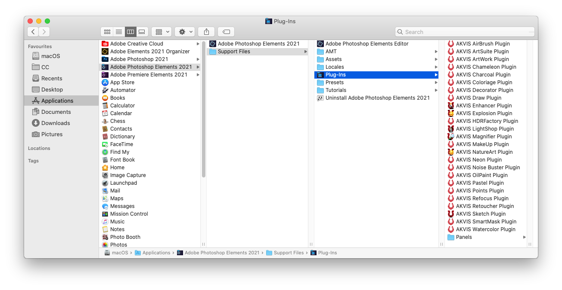Switch to icon view
This screenshot has height=290, width=562.
coord(107,32)
